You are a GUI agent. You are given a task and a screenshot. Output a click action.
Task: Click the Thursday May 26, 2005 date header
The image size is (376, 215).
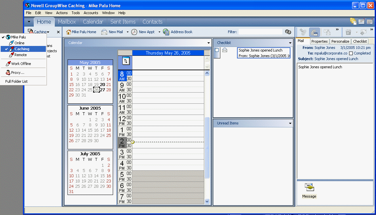tap(168, 53)
